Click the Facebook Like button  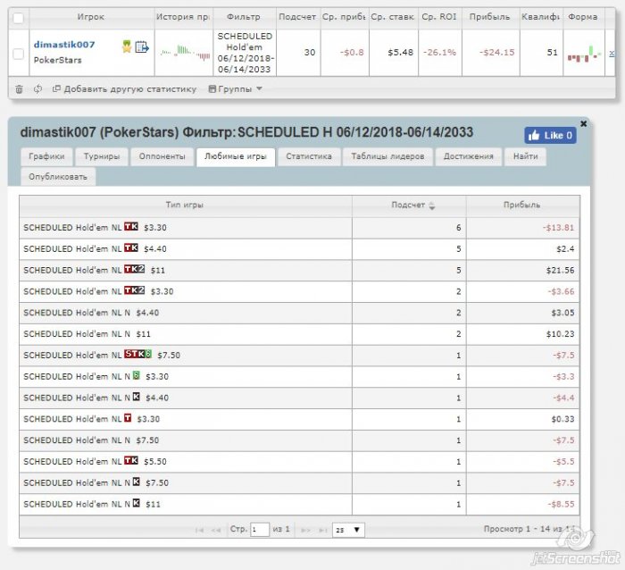(x=550, y=135)
